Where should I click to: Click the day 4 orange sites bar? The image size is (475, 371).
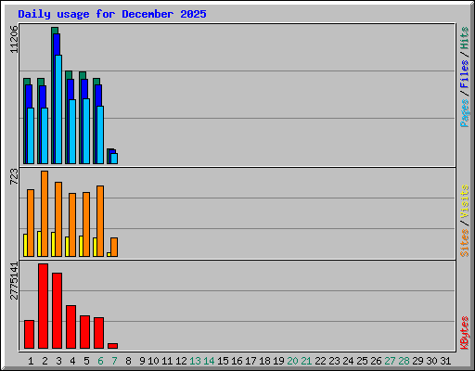coord(72,224)
